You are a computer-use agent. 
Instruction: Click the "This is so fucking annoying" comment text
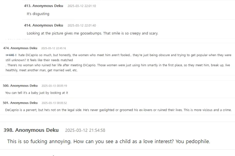pyautogui.click(x=108, y=141)
